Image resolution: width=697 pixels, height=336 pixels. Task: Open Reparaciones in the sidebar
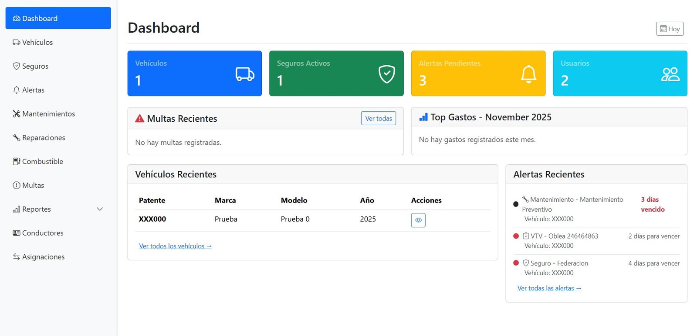[58, 138]
